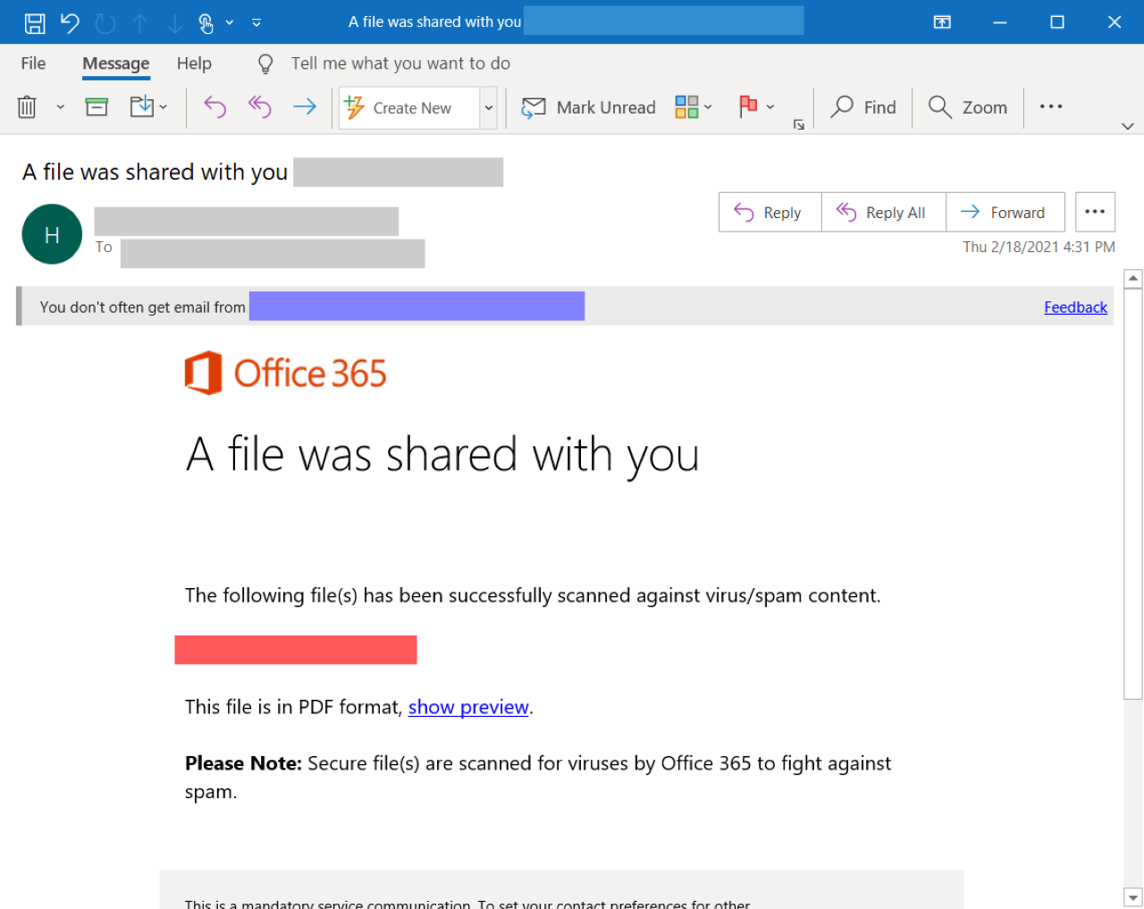This screenshot has height=909, width=1144.
Task: Click the Zoom button
Action: [968, 107]
